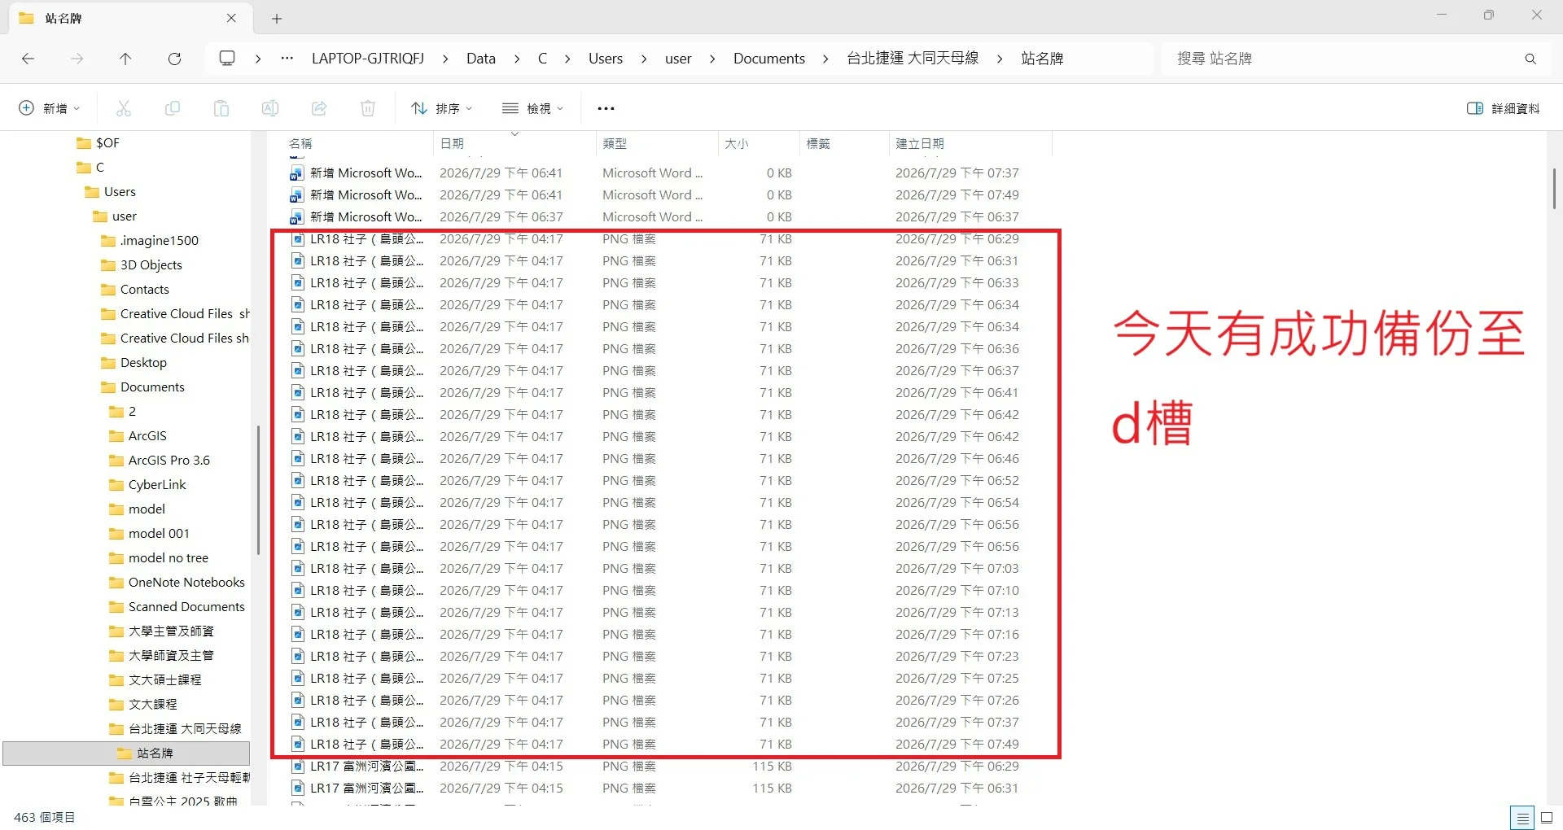Image resolution: width=1563 pixels, height=830 pixels.
Task: Go up one folder level
Action: (125, 59)
